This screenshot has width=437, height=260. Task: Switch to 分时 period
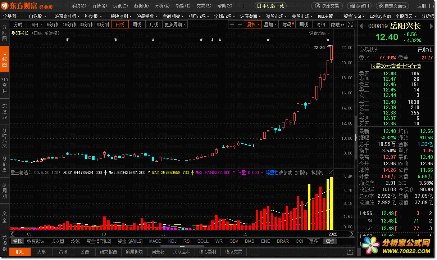coord(18,24)
